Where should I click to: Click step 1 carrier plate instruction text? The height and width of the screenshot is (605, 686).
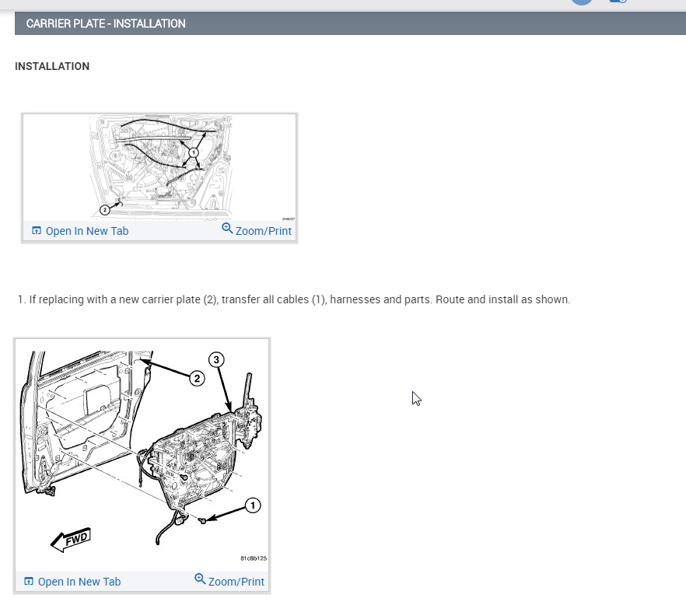pyautogui.click(x=294, y=299)
